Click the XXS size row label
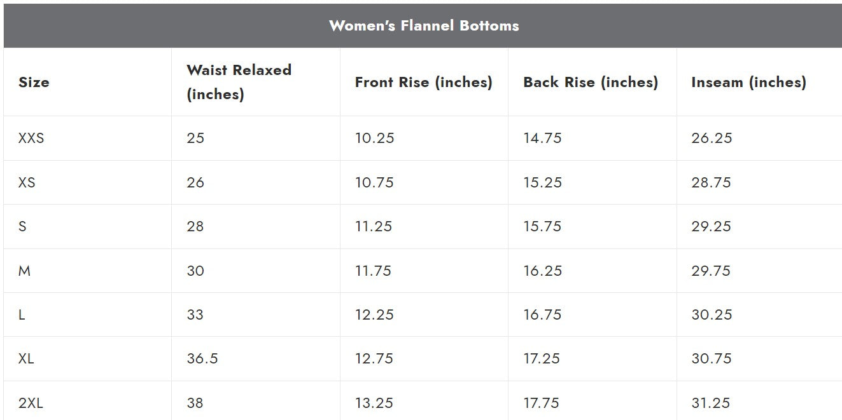The image size is (842, 420). [31, 138]
